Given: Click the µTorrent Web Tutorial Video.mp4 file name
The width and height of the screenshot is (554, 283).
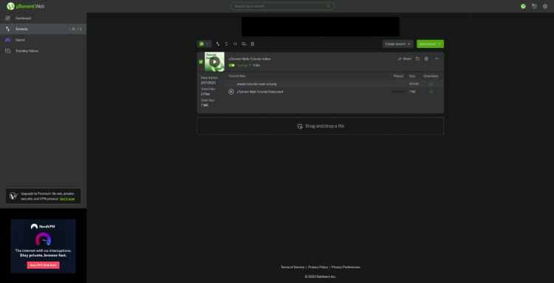Looking at the screenshot, I should (260, 92).
